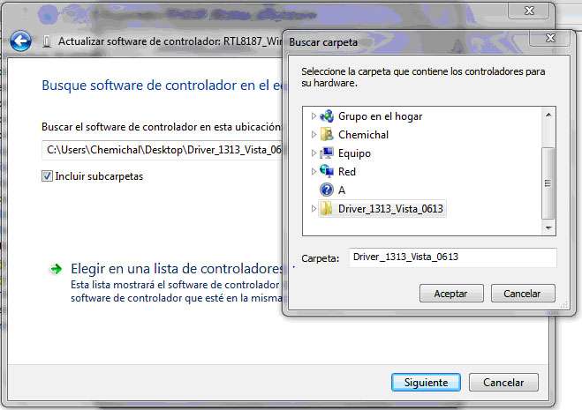Click the folder tree scrollbar down arrow
Viewport: 582px width, 410px height.
pyautogui.click(x=548, y=228)
